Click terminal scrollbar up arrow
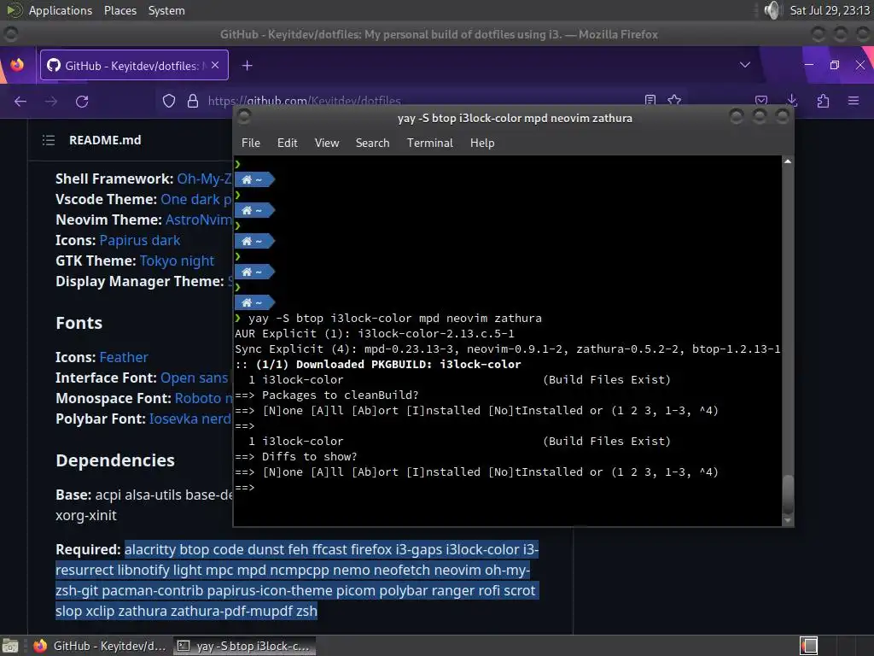This screenshot has height=656, width=874. click(788, 161)
